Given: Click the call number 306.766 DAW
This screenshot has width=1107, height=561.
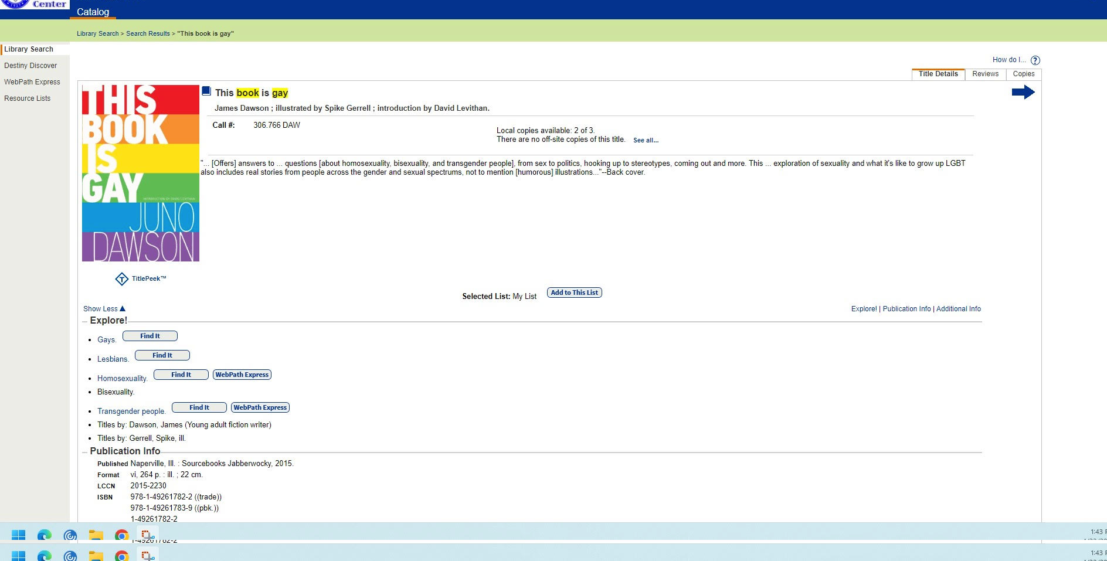Looking at the screenshot, I should coord(277,125).
